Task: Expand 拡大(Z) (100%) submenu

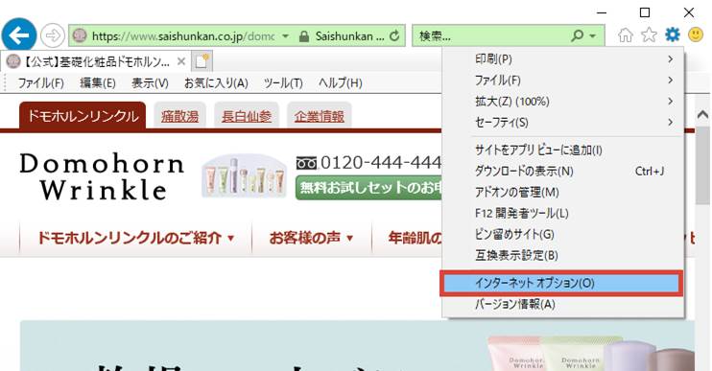Action: tap(670, 102)
